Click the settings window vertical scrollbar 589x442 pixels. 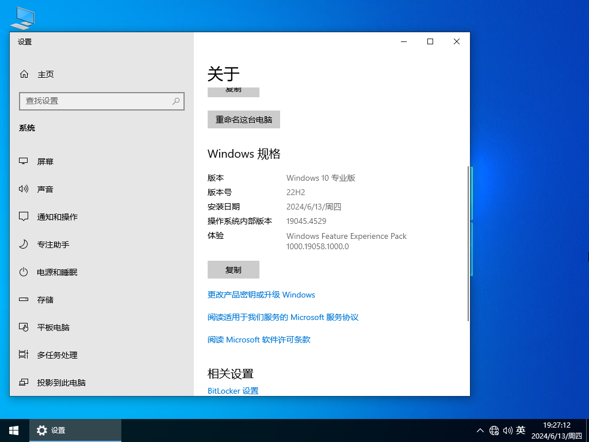(468, 242)
